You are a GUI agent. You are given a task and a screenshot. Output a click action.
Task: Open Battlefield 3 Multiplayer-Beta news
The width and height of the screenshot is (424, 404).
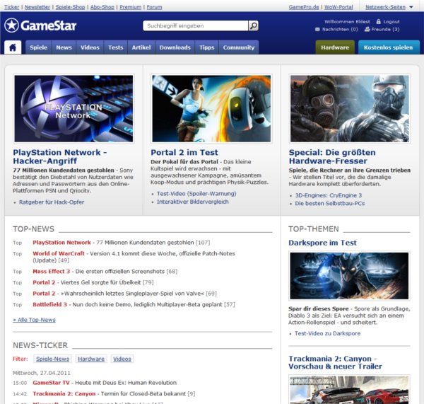[x=134, y=305]
